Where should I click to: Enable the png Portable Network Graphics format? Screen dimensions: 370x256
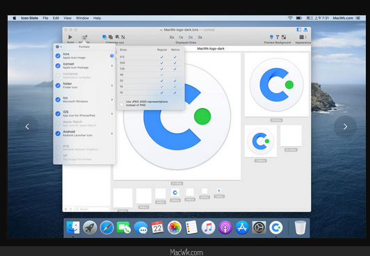pos(58,147)
